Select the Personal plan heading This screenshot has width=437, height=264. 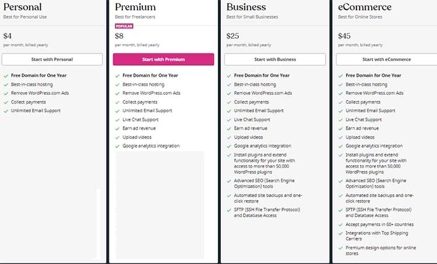tap(22, 7)
